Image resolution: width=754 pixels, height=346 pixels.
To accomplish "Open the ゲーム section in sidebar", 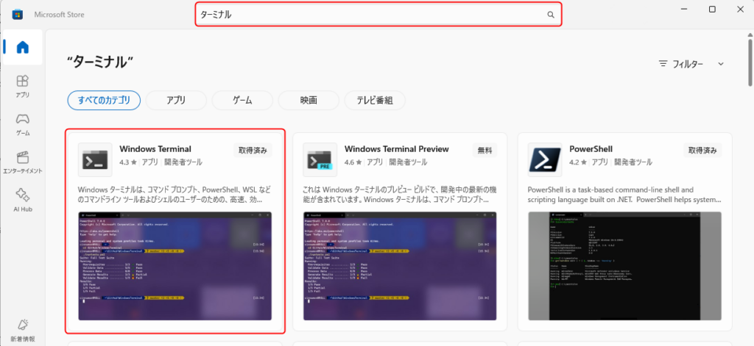I will 23,124.
